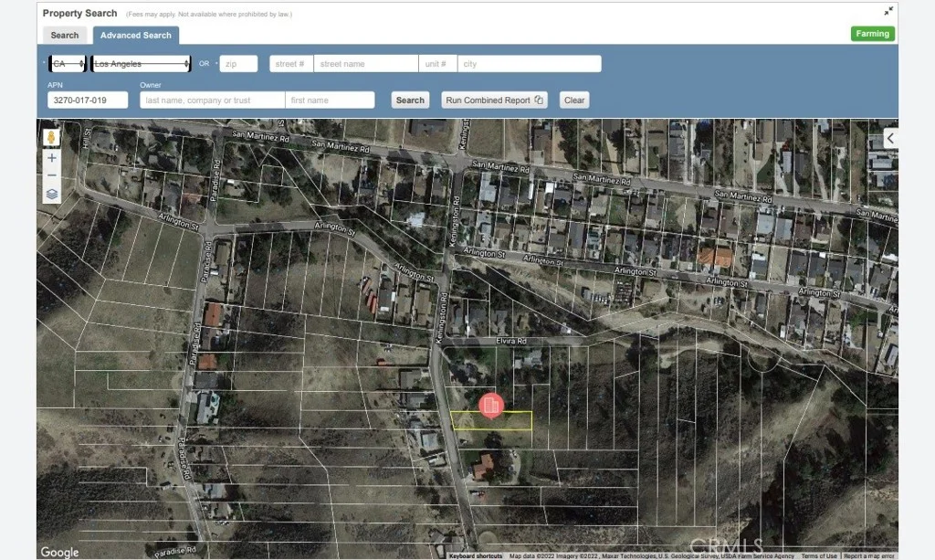The height and width of the screenshot is (560, 935).
Task: Open the Los Angeles county dropdown
Action: click(x=141, y=64)
